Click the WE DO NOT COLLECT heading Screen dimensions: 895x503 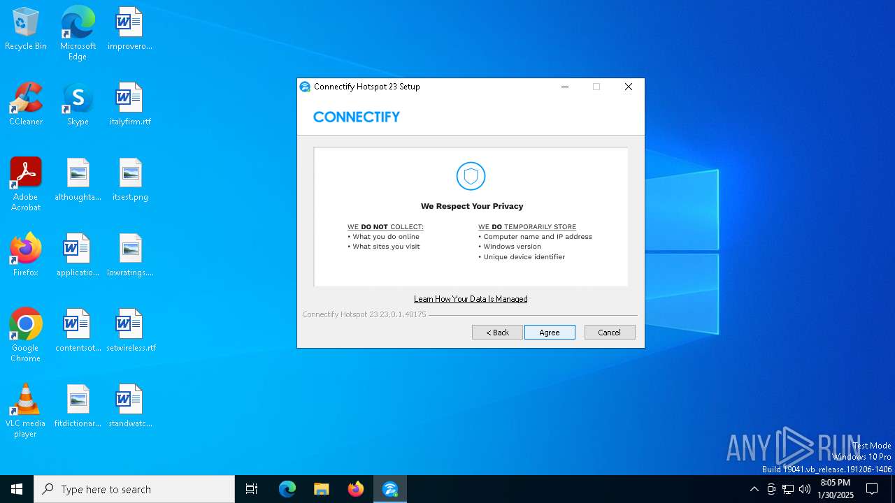385,227
